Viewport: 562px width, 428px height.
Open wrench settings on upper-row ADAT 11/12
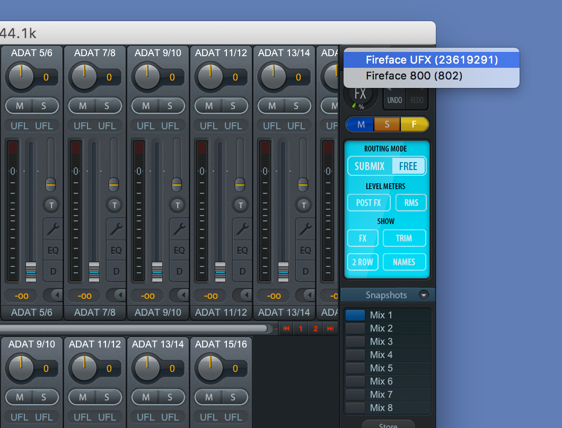coord(242,229)
